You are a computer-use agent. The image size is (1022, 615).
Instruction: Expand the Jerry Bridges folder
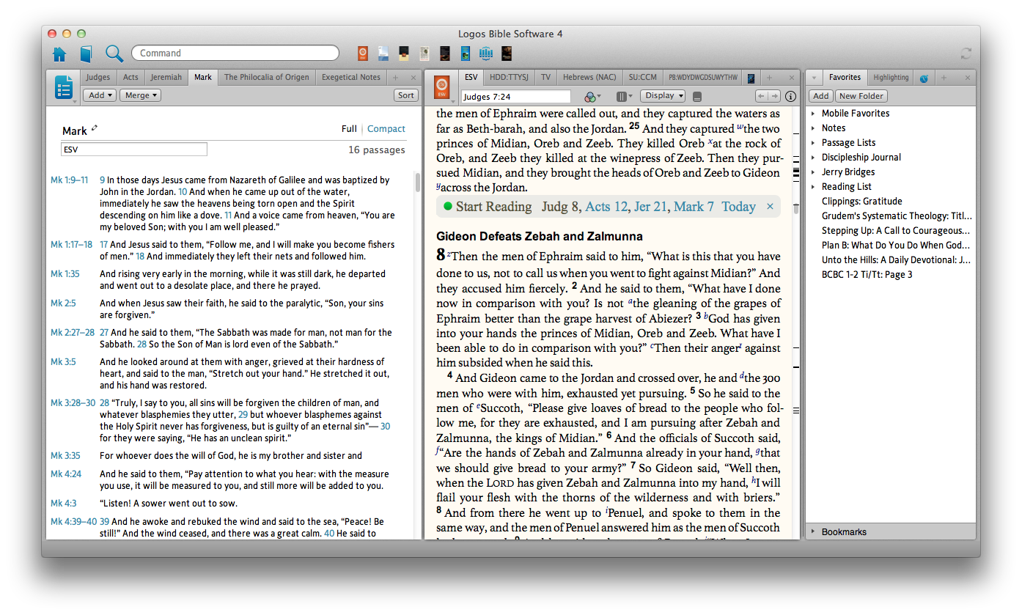click(813, 172)
